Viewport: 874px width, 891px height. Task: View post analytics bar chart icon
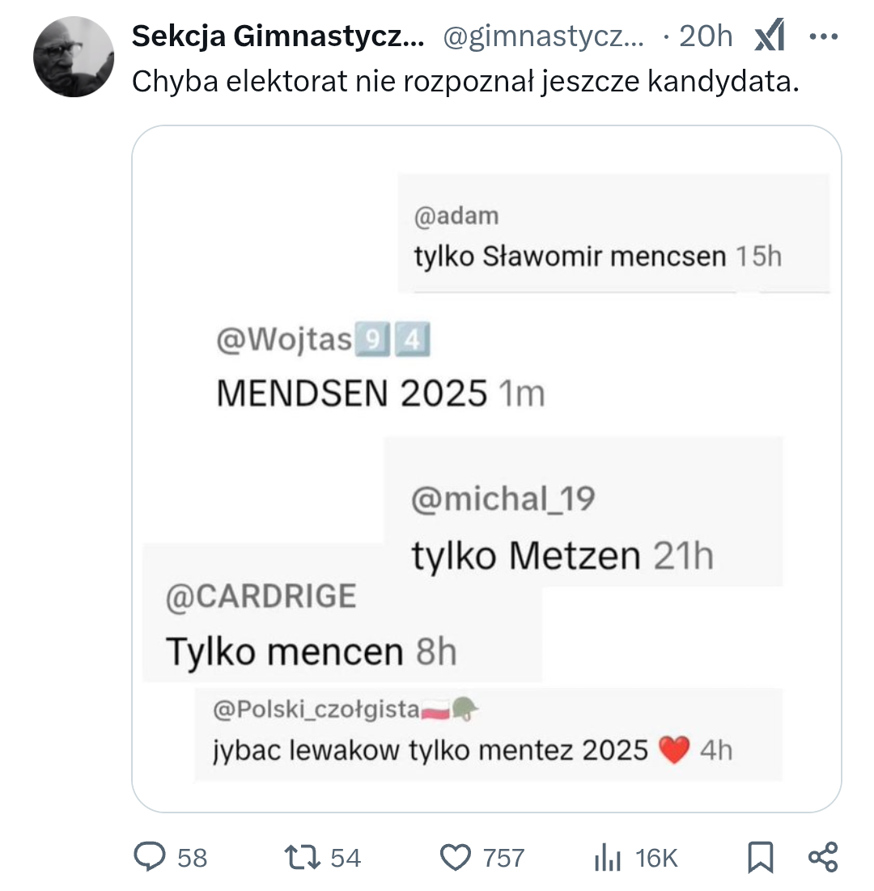point(606,858)
